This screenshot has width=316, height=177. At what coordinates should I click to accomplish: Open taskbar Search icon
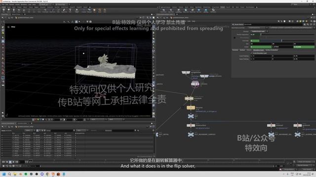tap(9, 174)
